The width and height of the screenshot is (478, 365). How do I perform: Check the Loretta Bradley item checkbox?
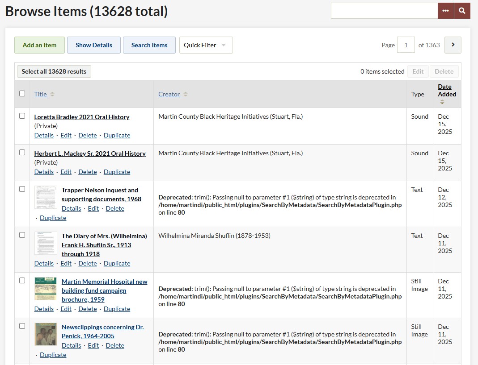click(22, 116)
